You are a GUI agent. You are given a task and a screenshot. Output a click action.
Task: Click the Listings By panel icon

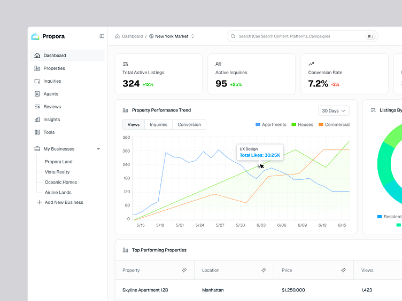tap(373, 110)
